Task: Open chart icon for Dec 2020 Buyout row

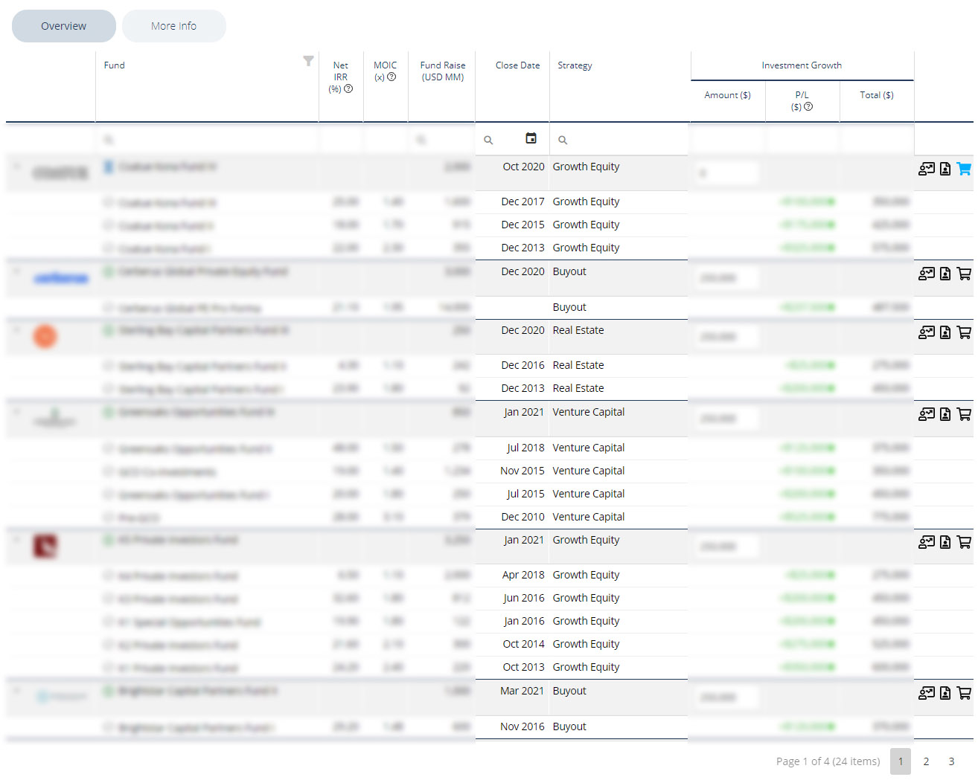Action: click(927, 274)
